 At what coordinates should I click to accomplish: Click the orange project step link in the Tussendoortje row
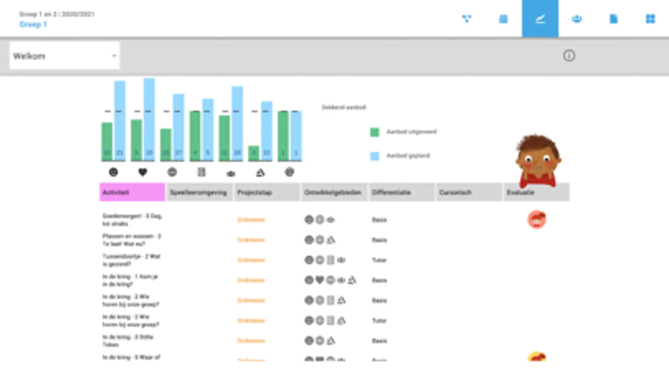click(x=251, y=260)
